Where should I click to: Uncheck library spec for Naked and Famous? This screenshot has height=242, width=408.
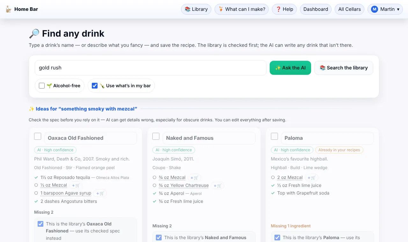[159, 238]
